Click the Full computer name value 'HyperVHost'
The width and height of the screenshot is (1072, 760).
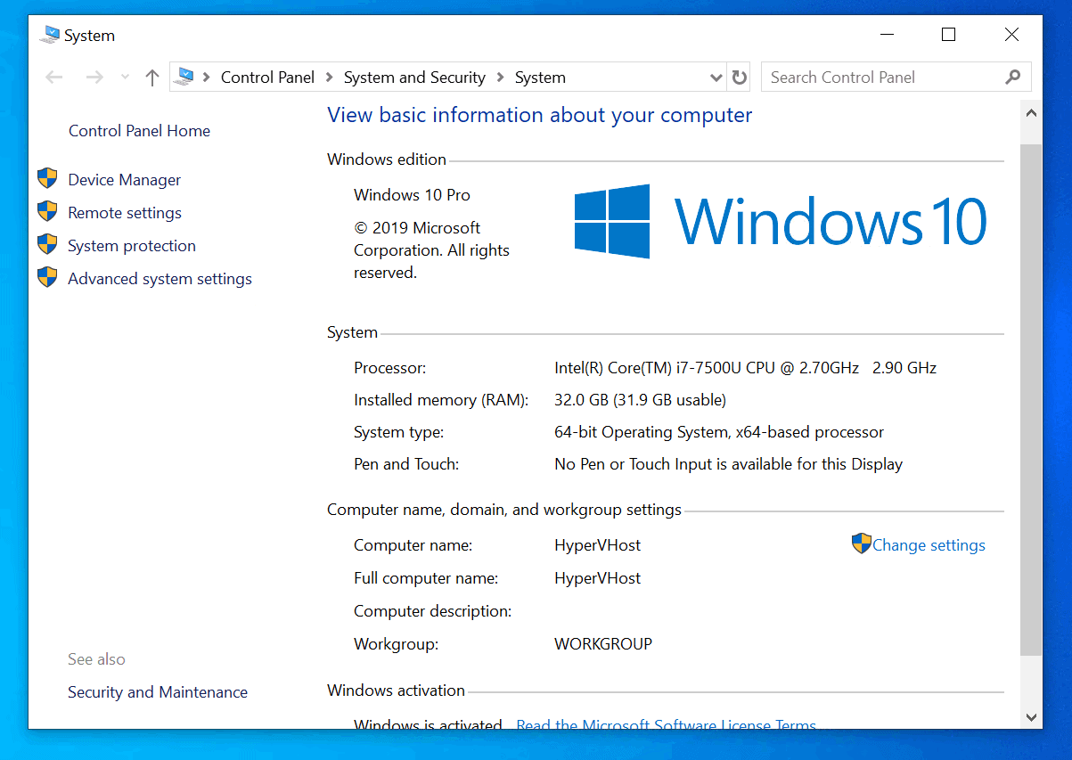pyautogui.click(x=597, y=578)
